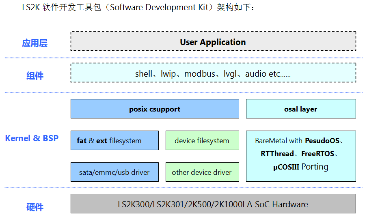Click the User Application box
This screenshot has width=367, height=217.
click(x=213, y=41)
